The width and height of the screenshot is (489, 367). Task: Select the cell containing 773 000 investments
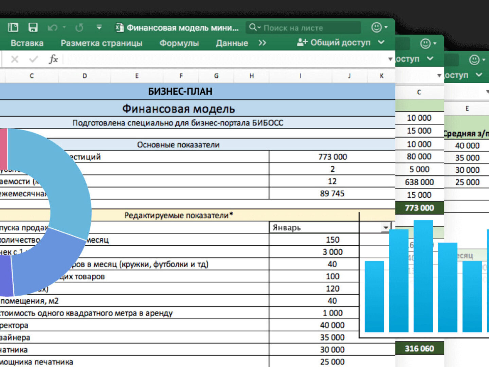coord(332,157)
